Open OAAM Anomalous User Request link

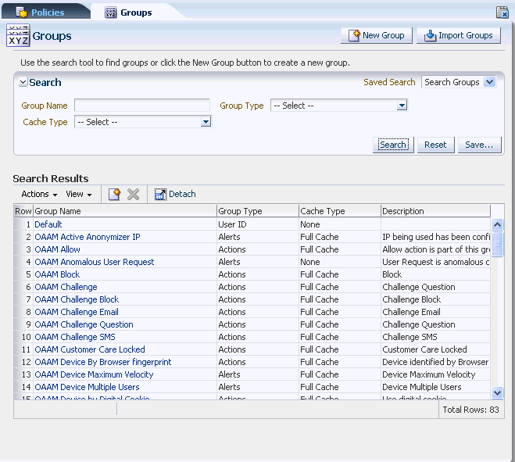(x=95, y=262)
